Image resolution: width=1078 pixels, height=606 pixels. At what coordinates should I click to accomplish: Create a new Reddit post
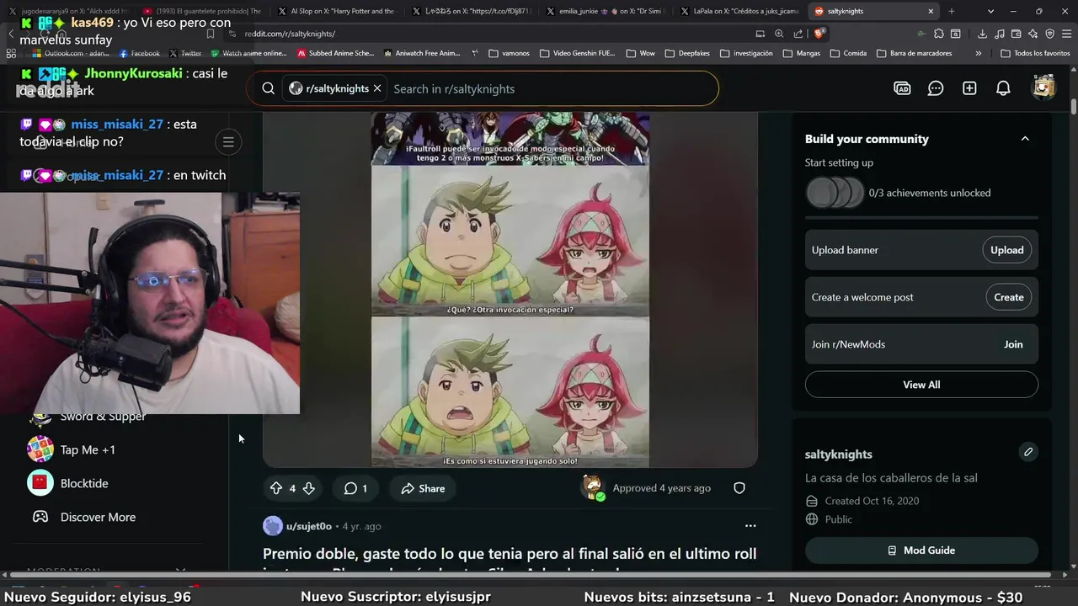coord(969,88)
